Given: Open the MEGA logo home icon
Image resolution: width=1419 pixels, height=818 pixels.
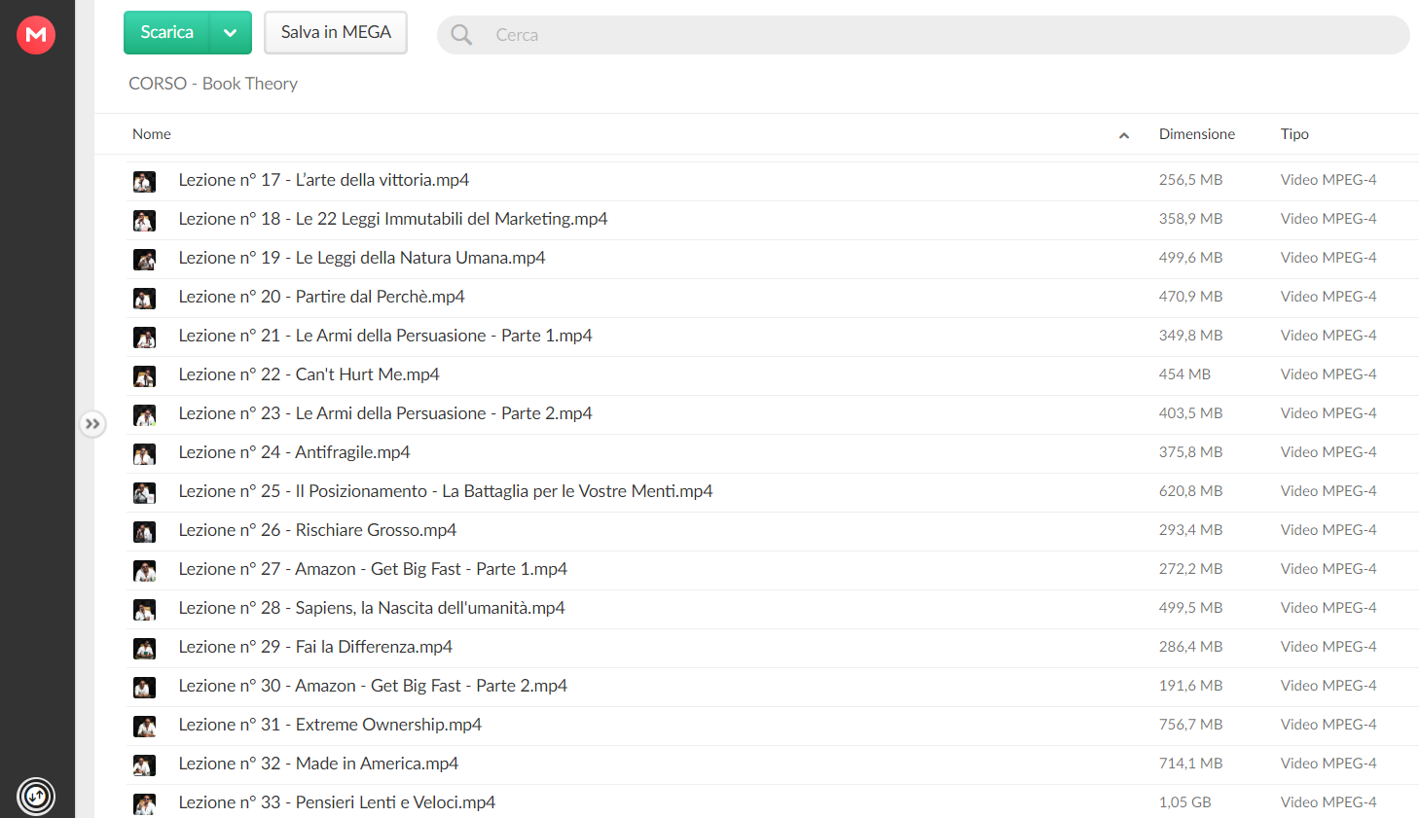Looking at the screenshot, I should 36,35.
